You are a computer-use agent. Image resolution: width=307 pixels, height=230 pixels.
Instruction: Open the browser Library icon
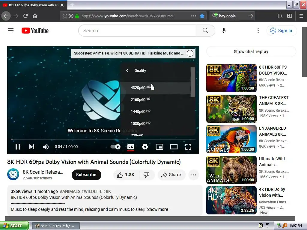click(280, 16)
